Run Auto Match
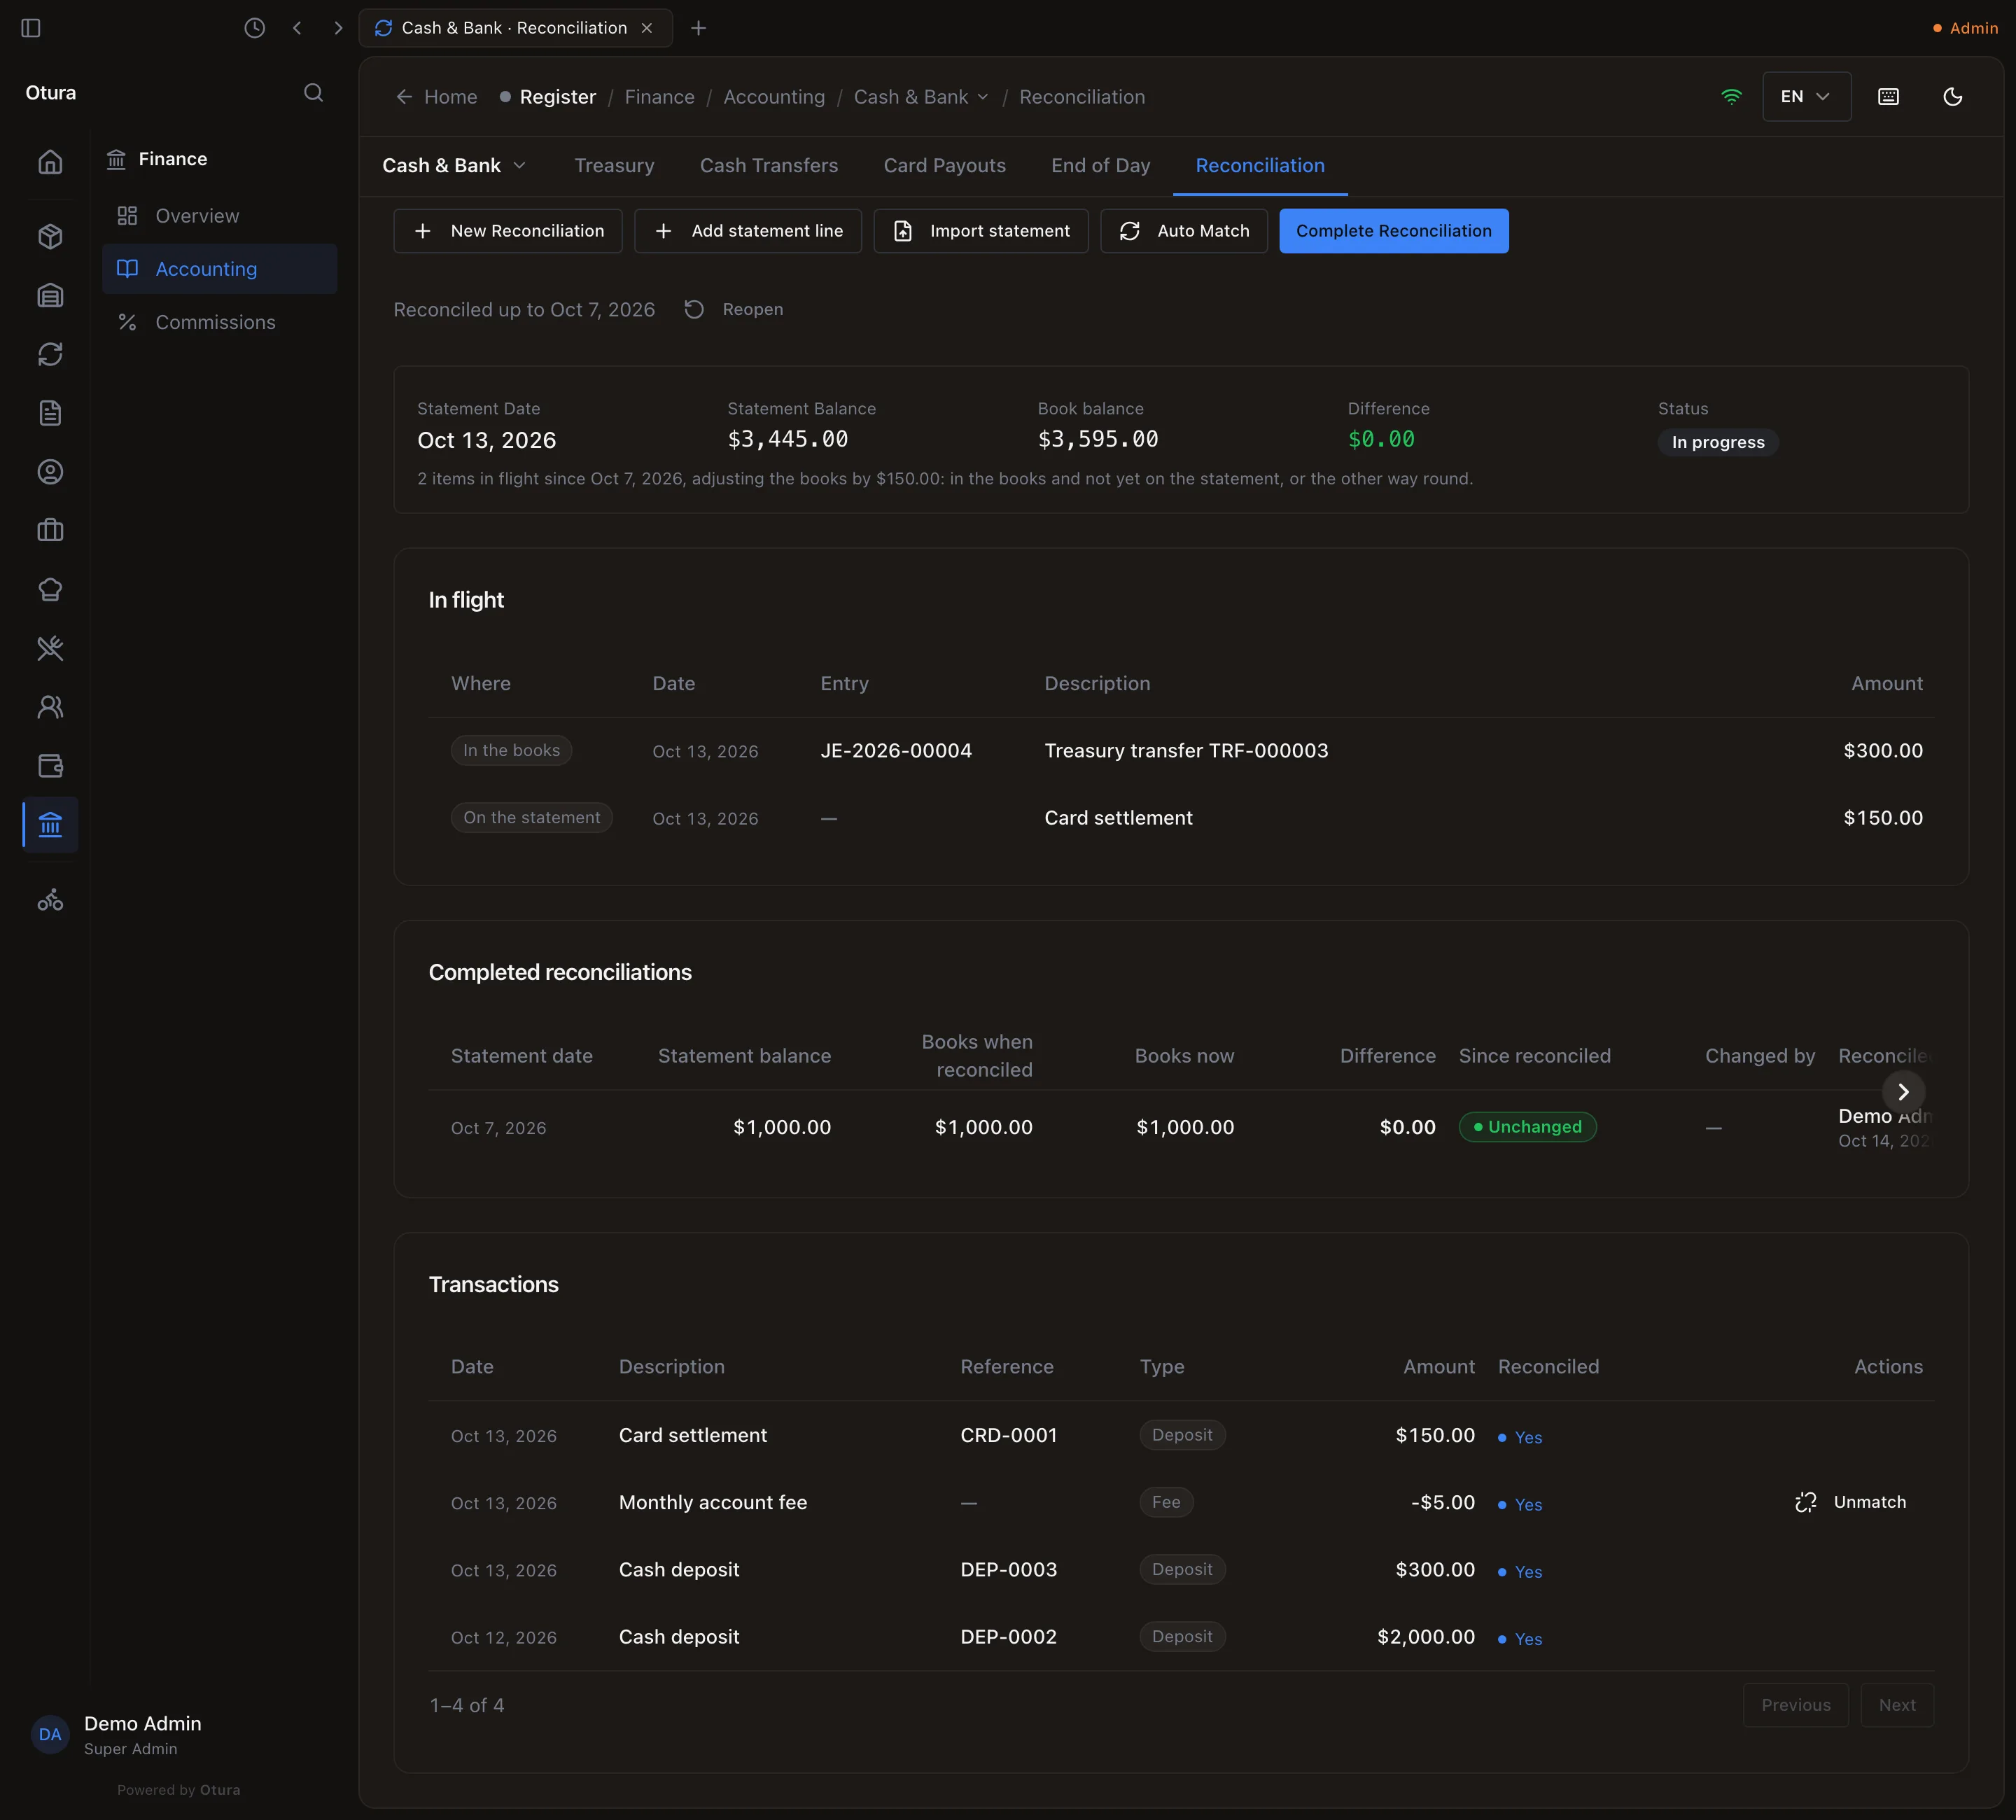The width and height of the screenshot is (2016, 1820). [x=1184, y=231]
